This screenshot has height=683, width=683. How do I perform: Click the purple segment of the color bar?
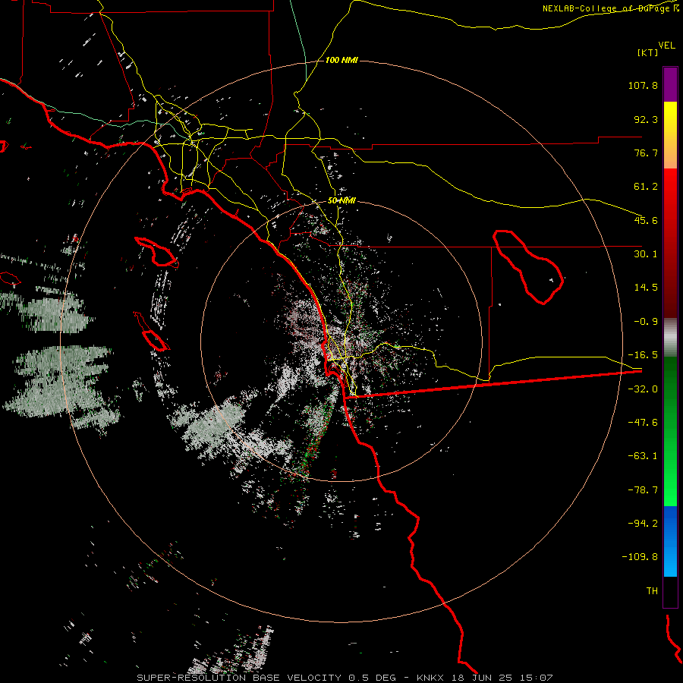point(670,84)
